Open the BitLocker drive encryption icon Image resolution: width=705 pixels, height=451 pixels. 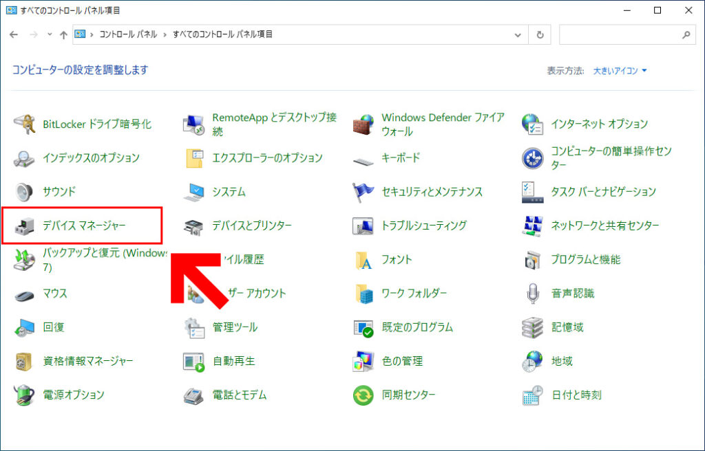24,124
